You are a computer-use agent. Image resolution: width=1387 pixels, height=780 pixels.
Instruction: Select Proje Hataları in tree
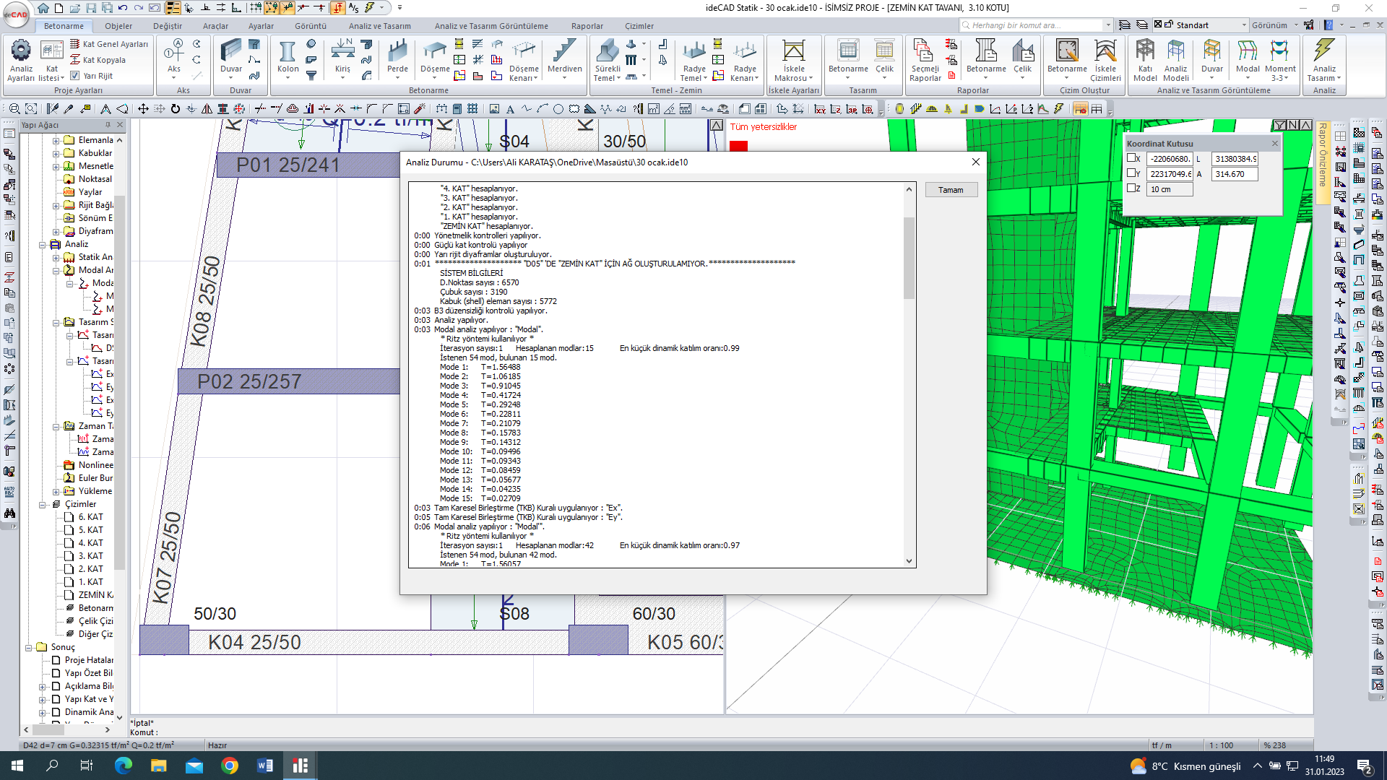(x=89, y=660)
